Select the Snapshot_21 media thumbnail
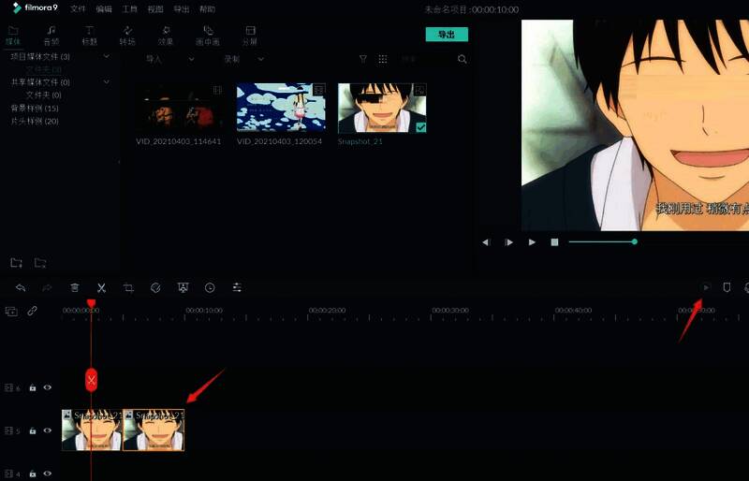749x481 pixels. 382,108
